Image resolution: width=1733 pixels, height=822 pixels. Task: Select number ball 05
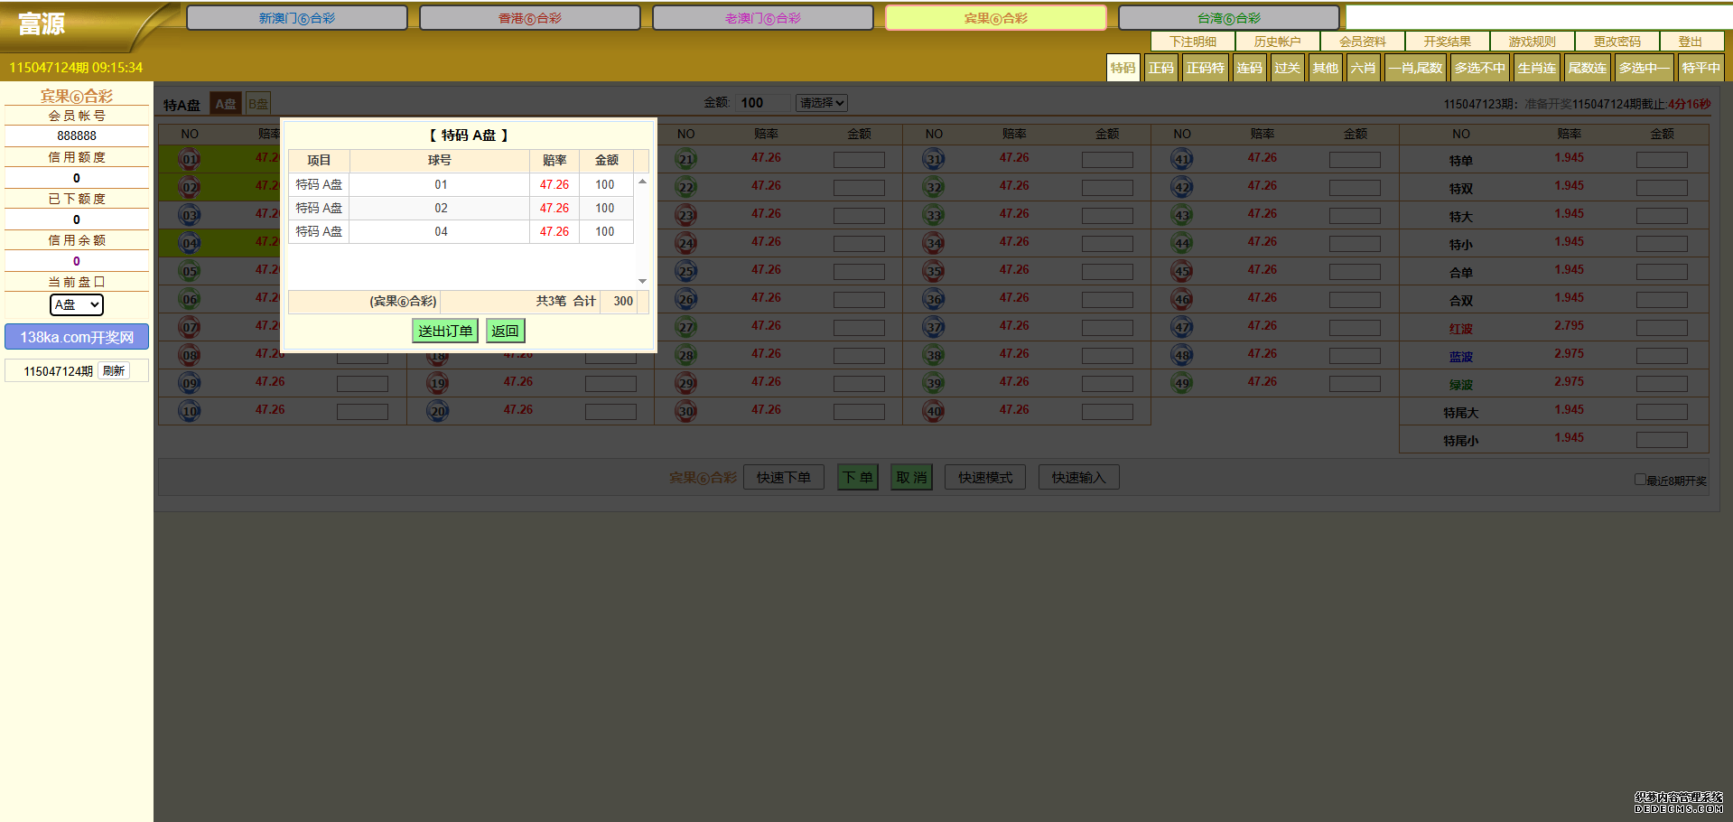[x=190, y=272]
